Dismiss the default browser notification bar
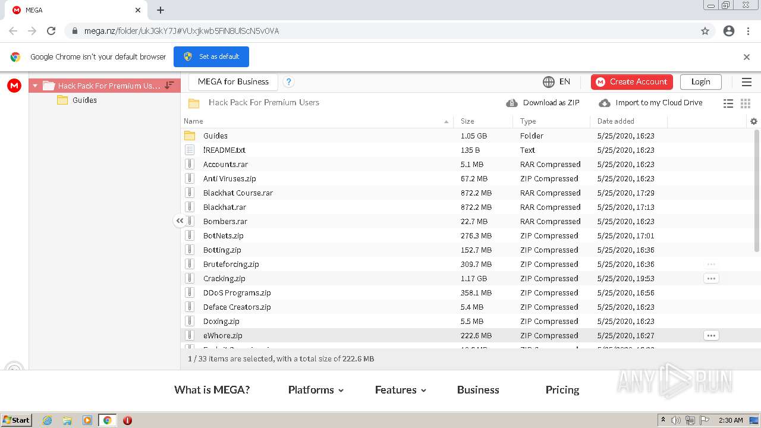The image size is (761, 428). 747,57
